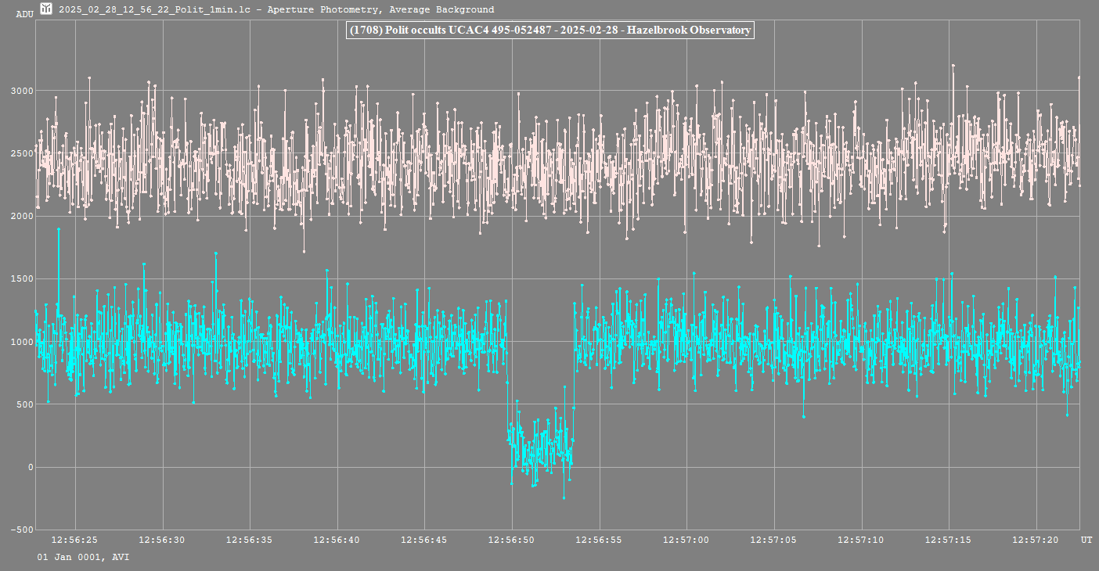Click the light curve file icon beside the filename
The width and height of the screenshot is (1099, 571).
46,9
